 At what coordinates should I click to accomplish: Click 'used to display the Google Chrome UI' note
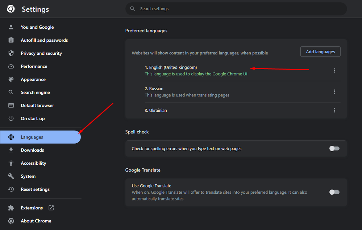[x=196, y=74]
